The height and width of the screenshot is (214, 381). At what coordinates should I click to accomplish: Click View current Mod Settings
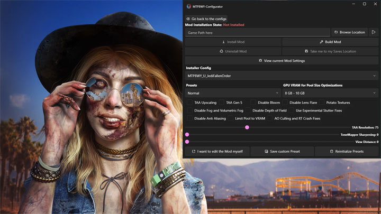click(282, 61)
